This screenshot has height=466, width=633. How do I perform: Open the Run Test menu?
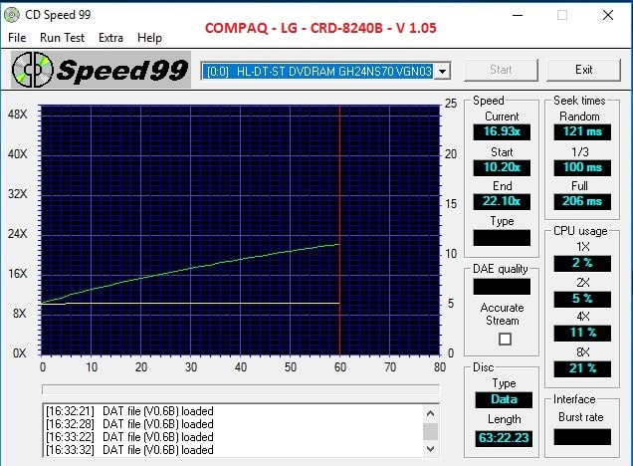[62, 38]
